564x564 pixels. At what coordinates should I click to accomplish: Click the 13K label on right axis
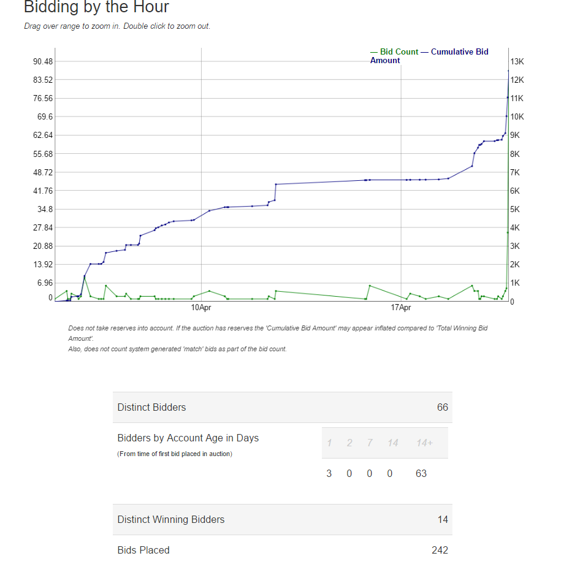tap(517, 62)
